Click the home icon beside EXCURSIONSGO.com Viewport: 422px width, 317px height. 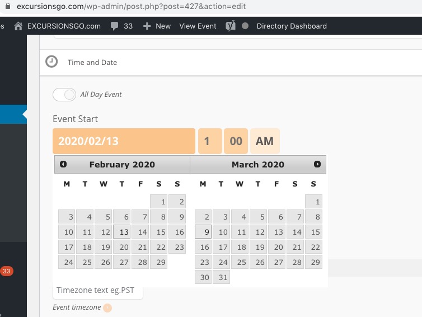[19, 26]
